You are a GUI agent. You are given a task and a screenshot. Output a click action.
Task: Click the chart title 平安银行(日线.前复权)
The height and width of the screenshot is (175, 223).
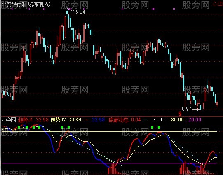pyautogui.click(x=26, y=4)
